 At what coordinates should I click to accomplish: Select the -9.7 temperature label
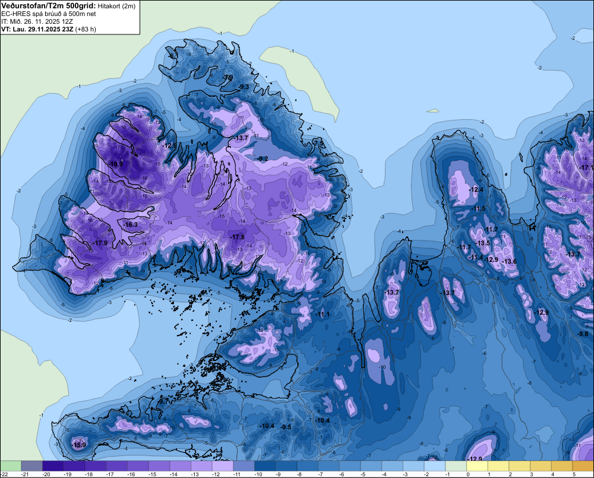pyautogui.click(x=164, y=401)
